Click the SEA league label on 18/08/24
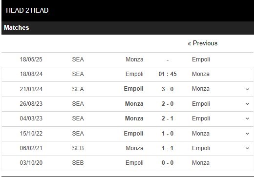The image size is (255, 177). (78, 74)
